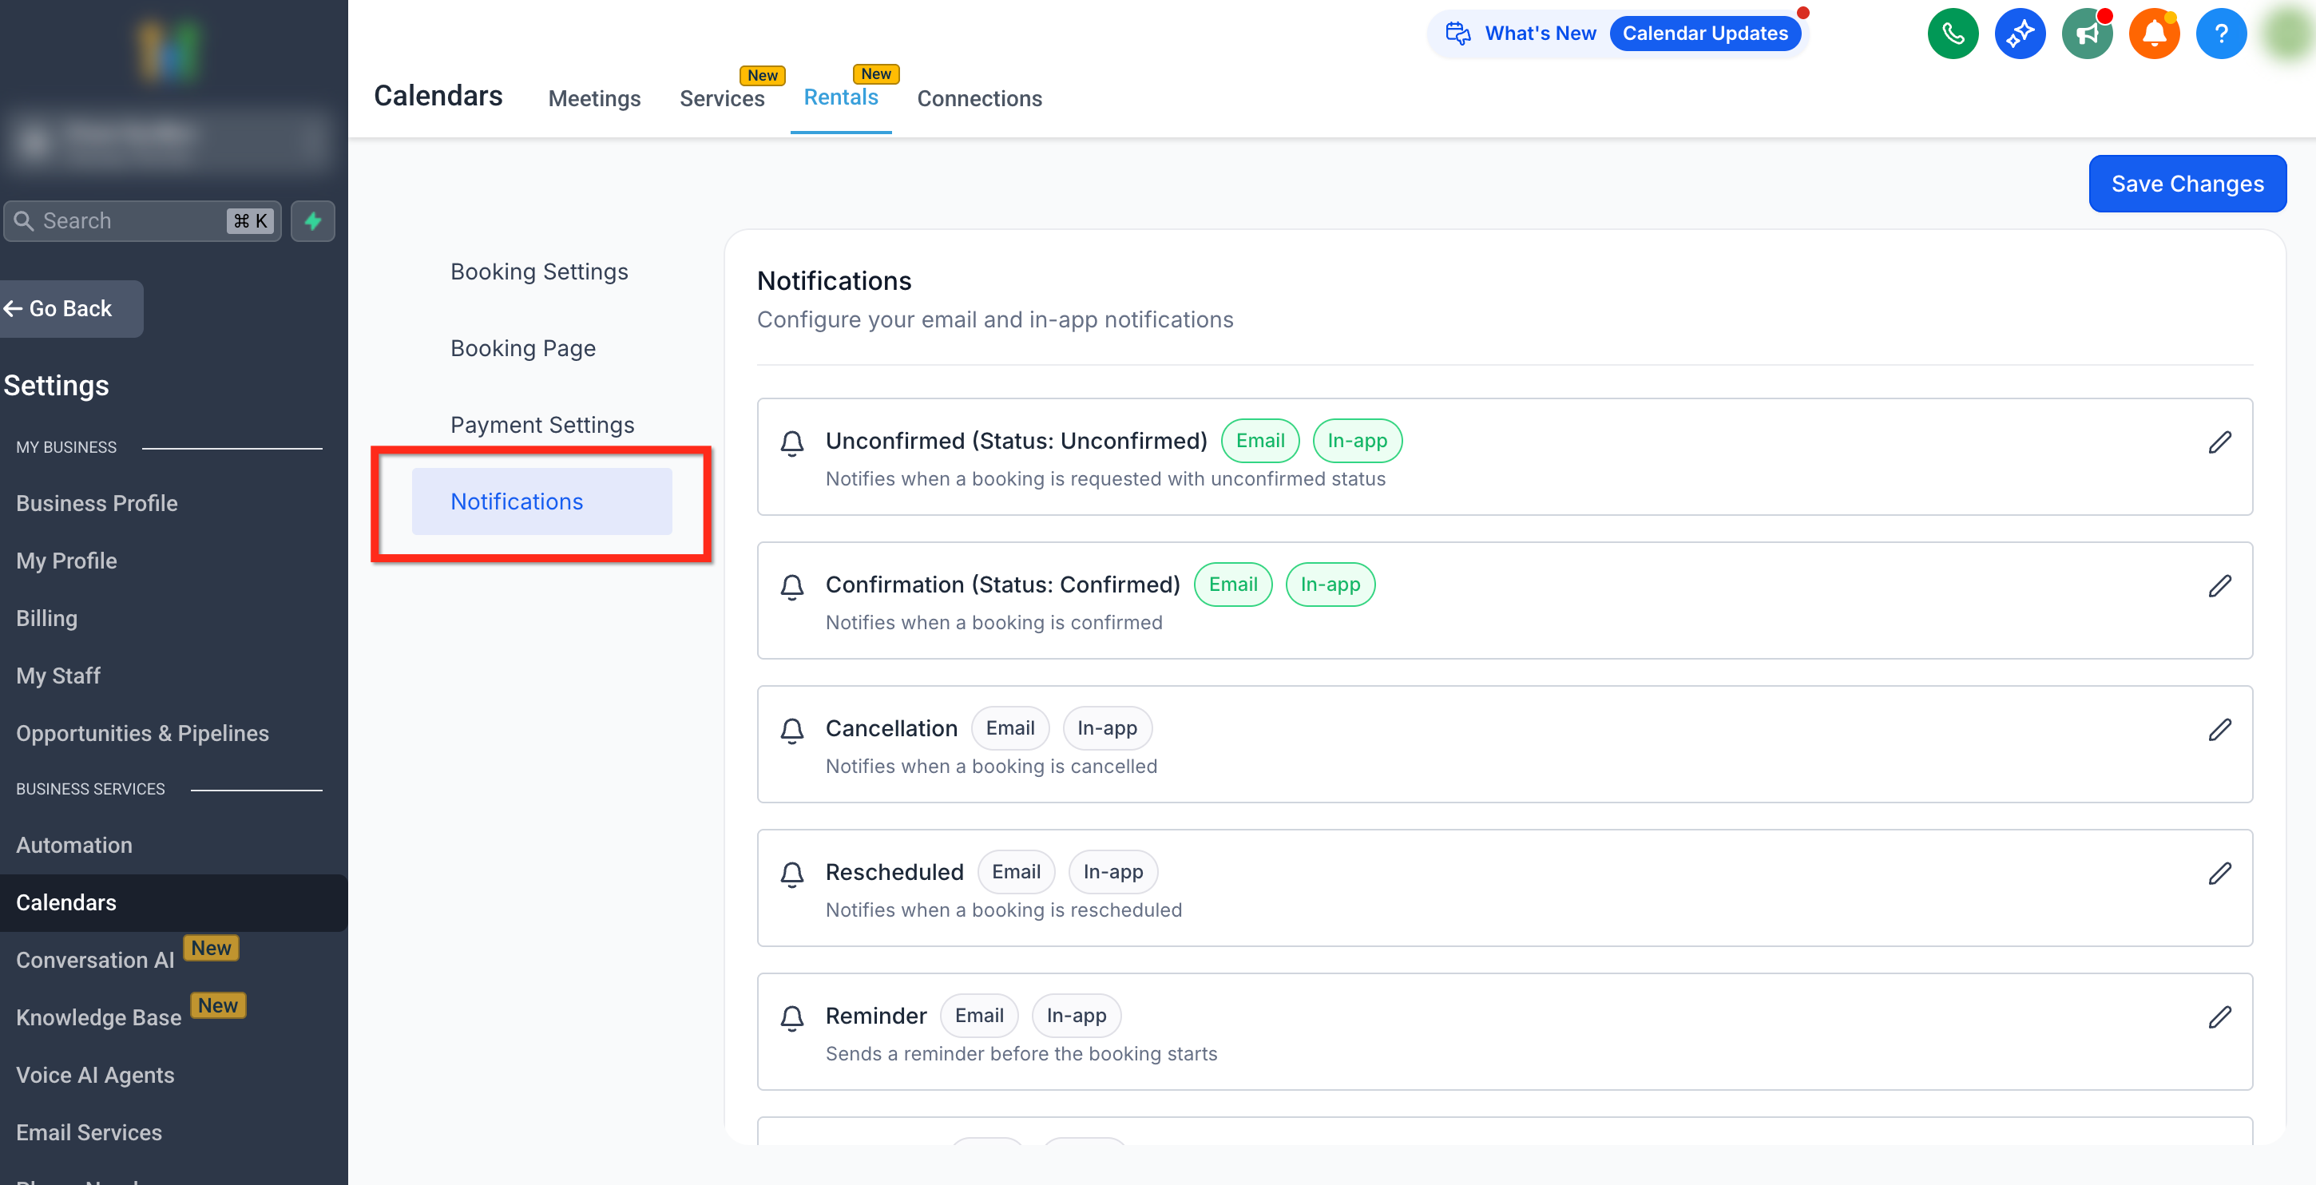Edit the Reminder notification with pencil icon
The width and height of the screenshot is (2316, 1185).
(2219, 1017)
